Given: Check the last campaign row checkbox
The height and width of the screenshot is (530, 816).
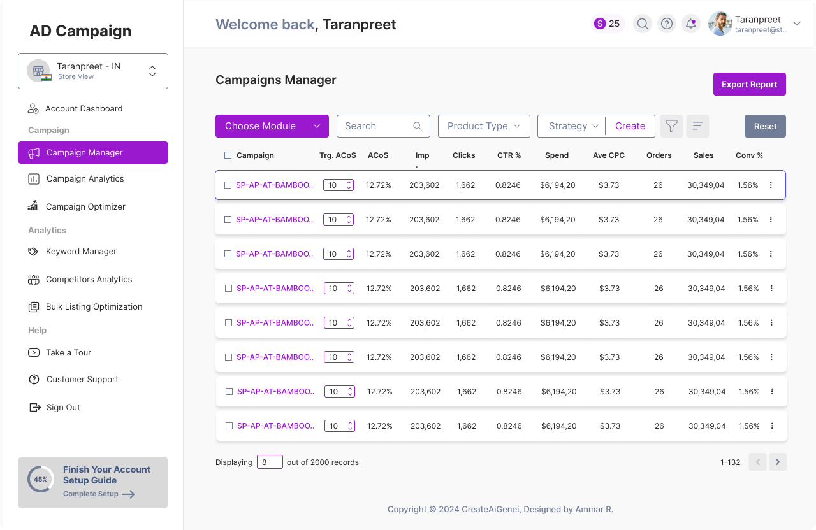Looking at the screenshot, I should click(229, 426).
